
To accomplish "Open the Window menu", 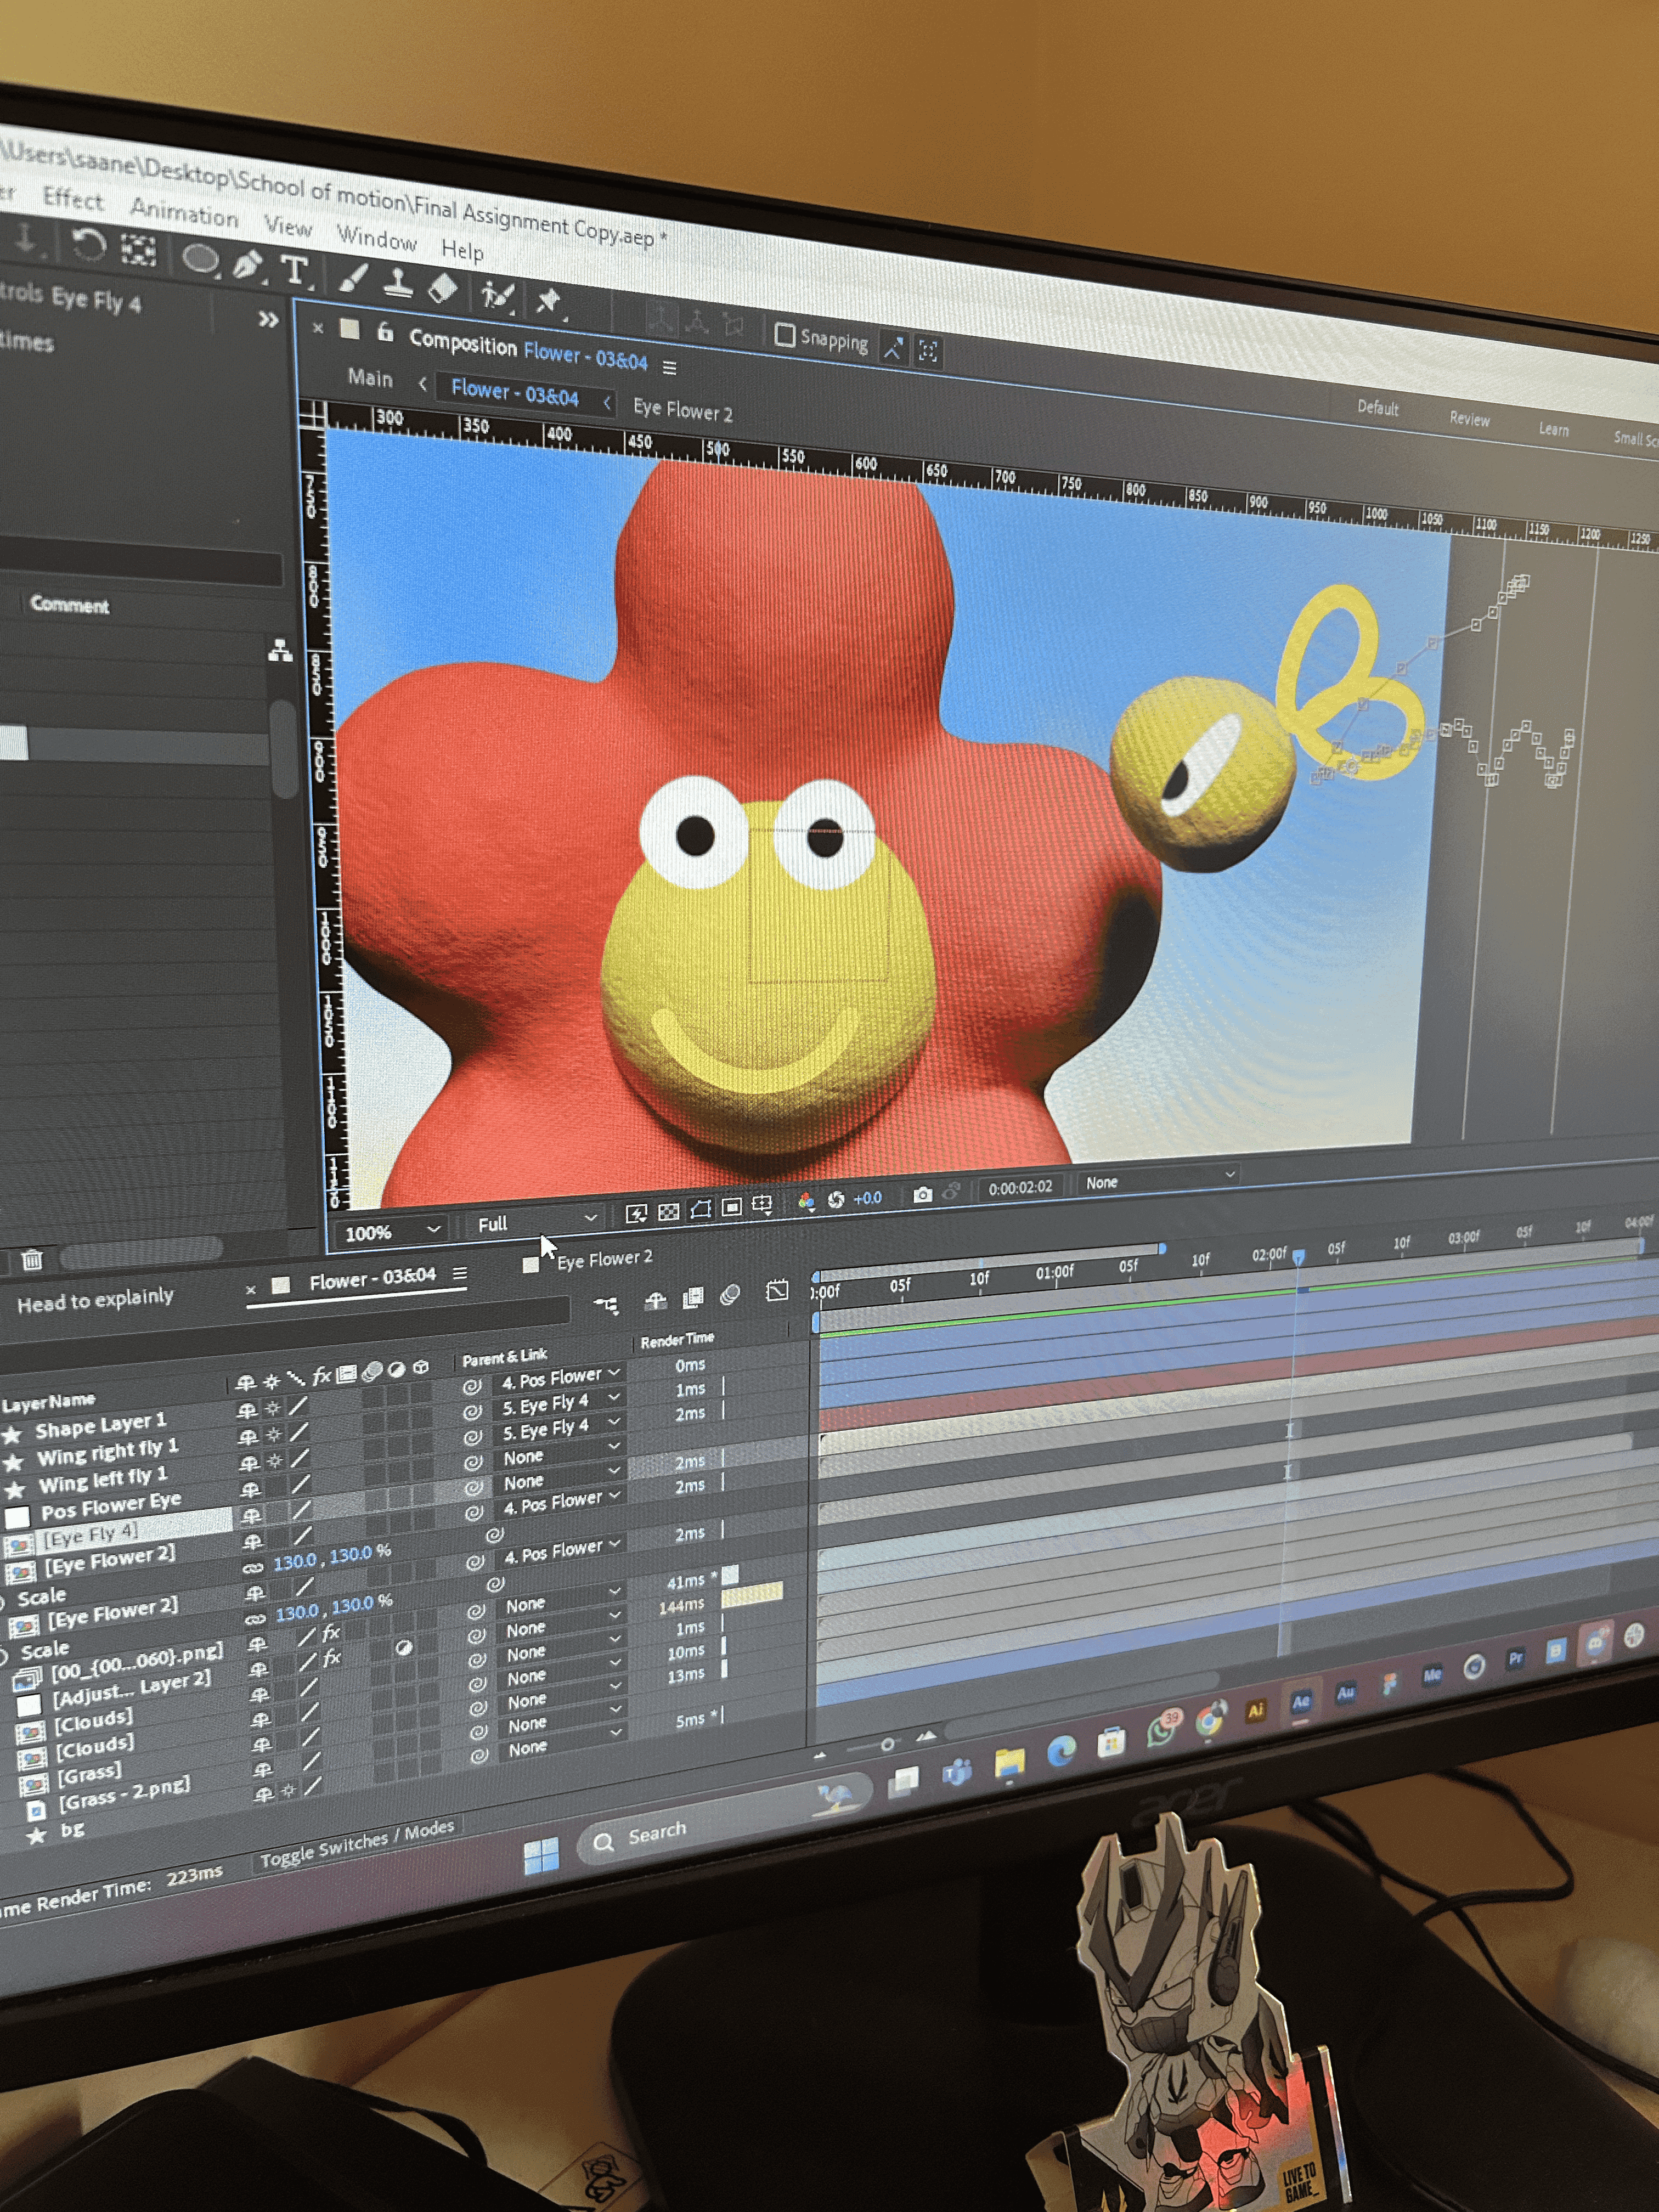I will 376,238.
